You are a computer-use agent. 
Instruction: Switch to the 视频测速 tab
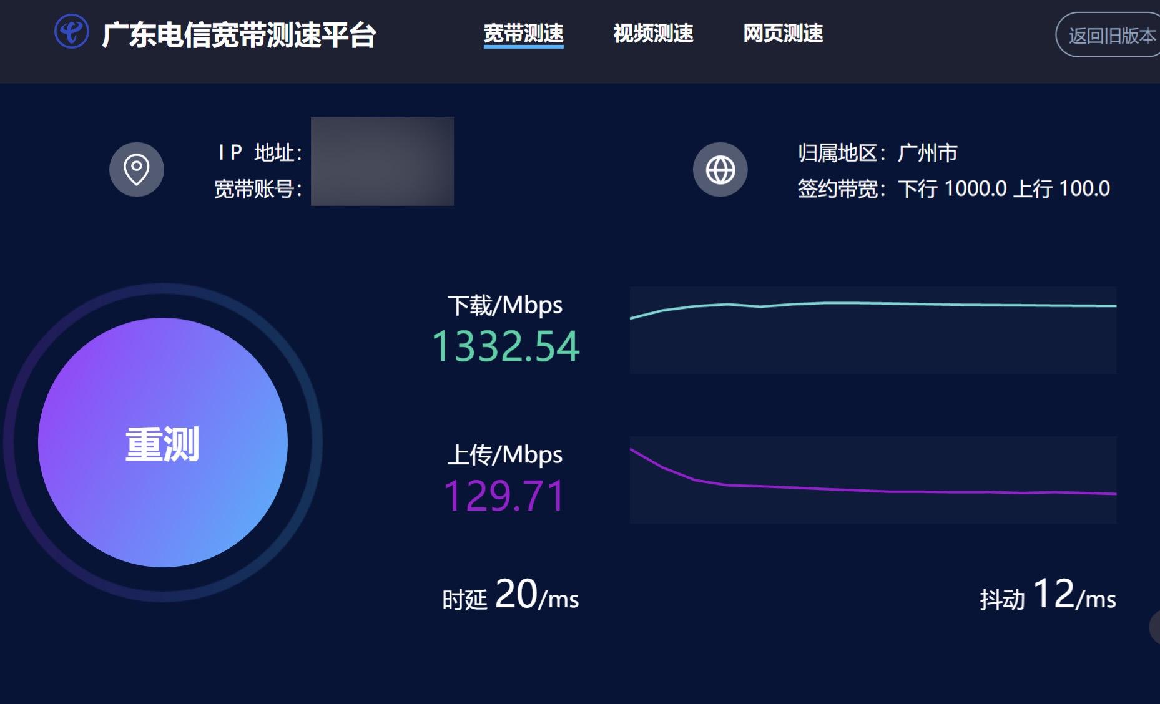click(653, 34)
